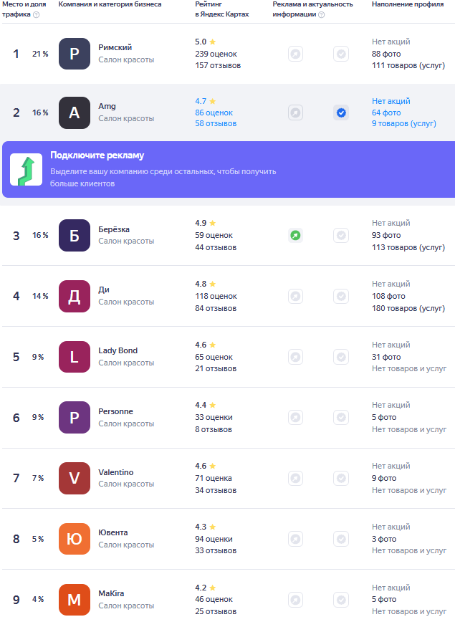
Task: Click the green advertising icon for Берёзка
Action: pyautogui.click(x=295, y=236)
